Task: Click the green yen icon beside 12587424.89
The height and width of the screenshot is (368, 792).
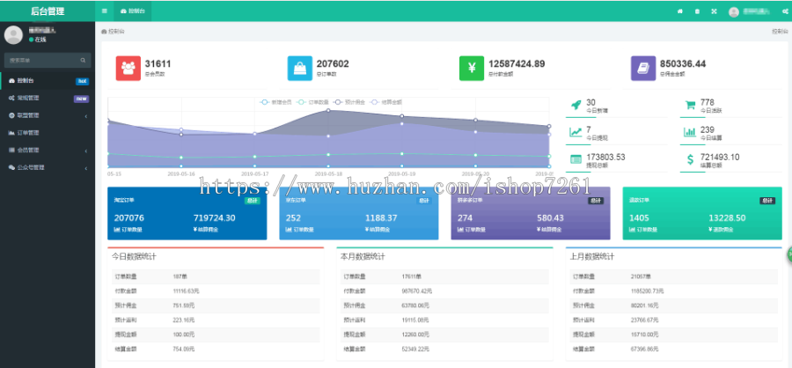Action: pos(472,69)
